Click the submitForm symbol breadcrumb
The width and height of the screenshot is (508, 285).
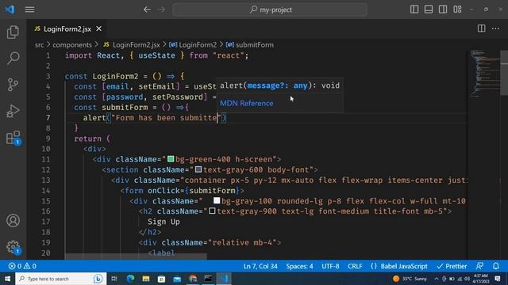[250, 45]
